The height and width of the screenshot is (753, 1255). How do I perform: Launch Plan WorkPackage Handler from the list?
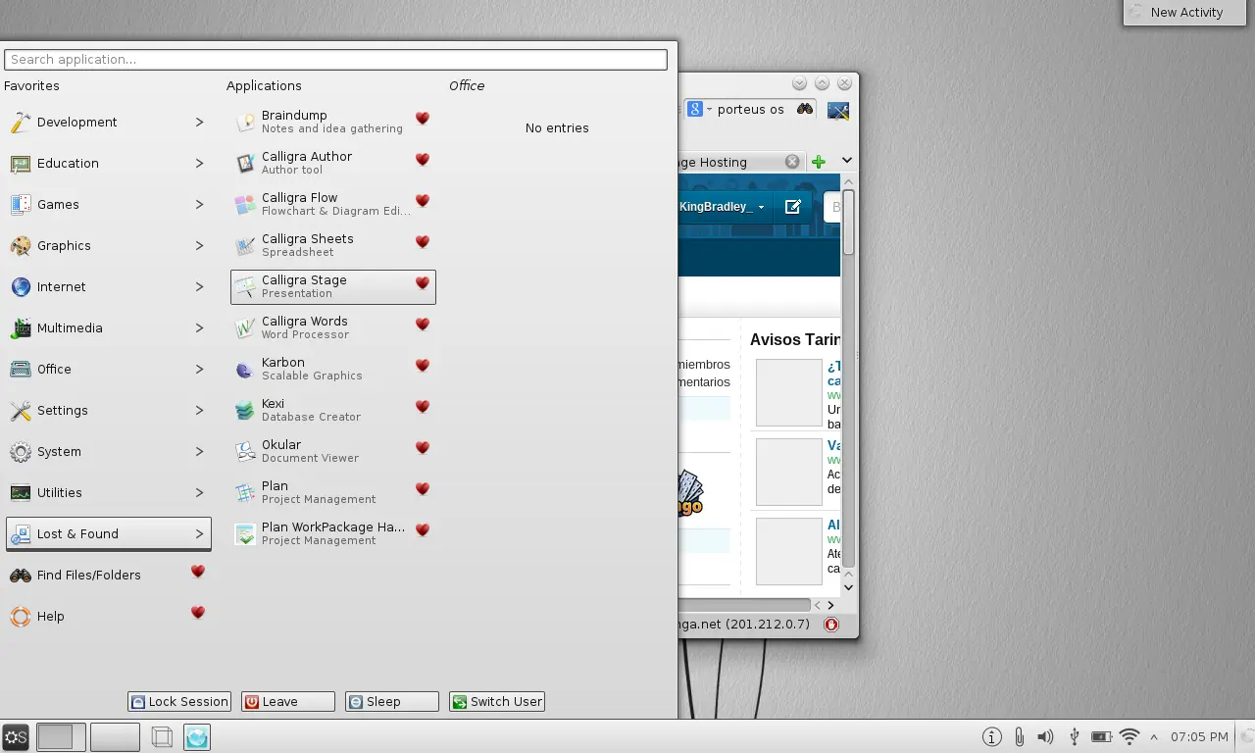tap(333, 533)
